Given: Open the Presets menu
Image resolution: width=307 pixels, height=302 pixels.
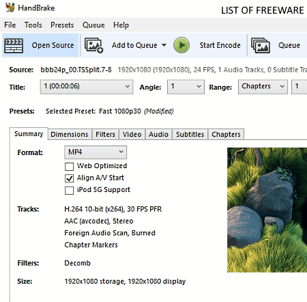Looking at the screenshot, I should coord(62,25).
